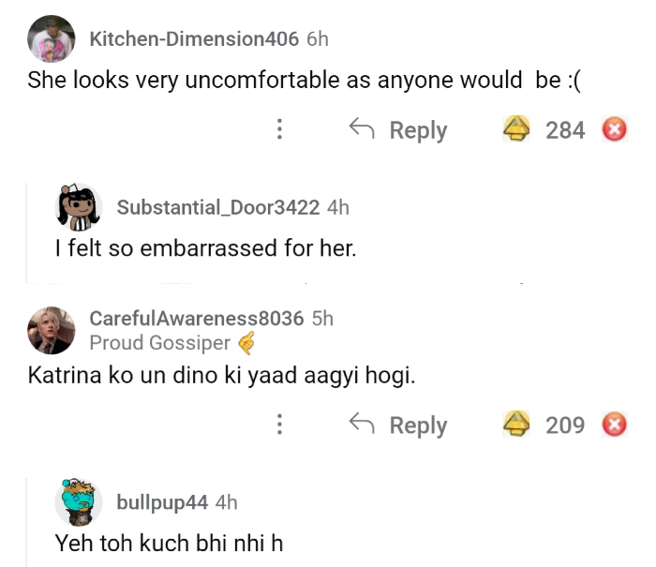View bullpup44's avatar
This screenshot has height=567, width=656.
80,503
